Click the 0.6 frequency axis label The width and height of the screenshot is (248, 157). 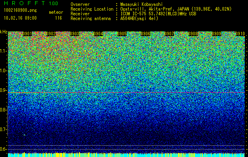[4, 149]
